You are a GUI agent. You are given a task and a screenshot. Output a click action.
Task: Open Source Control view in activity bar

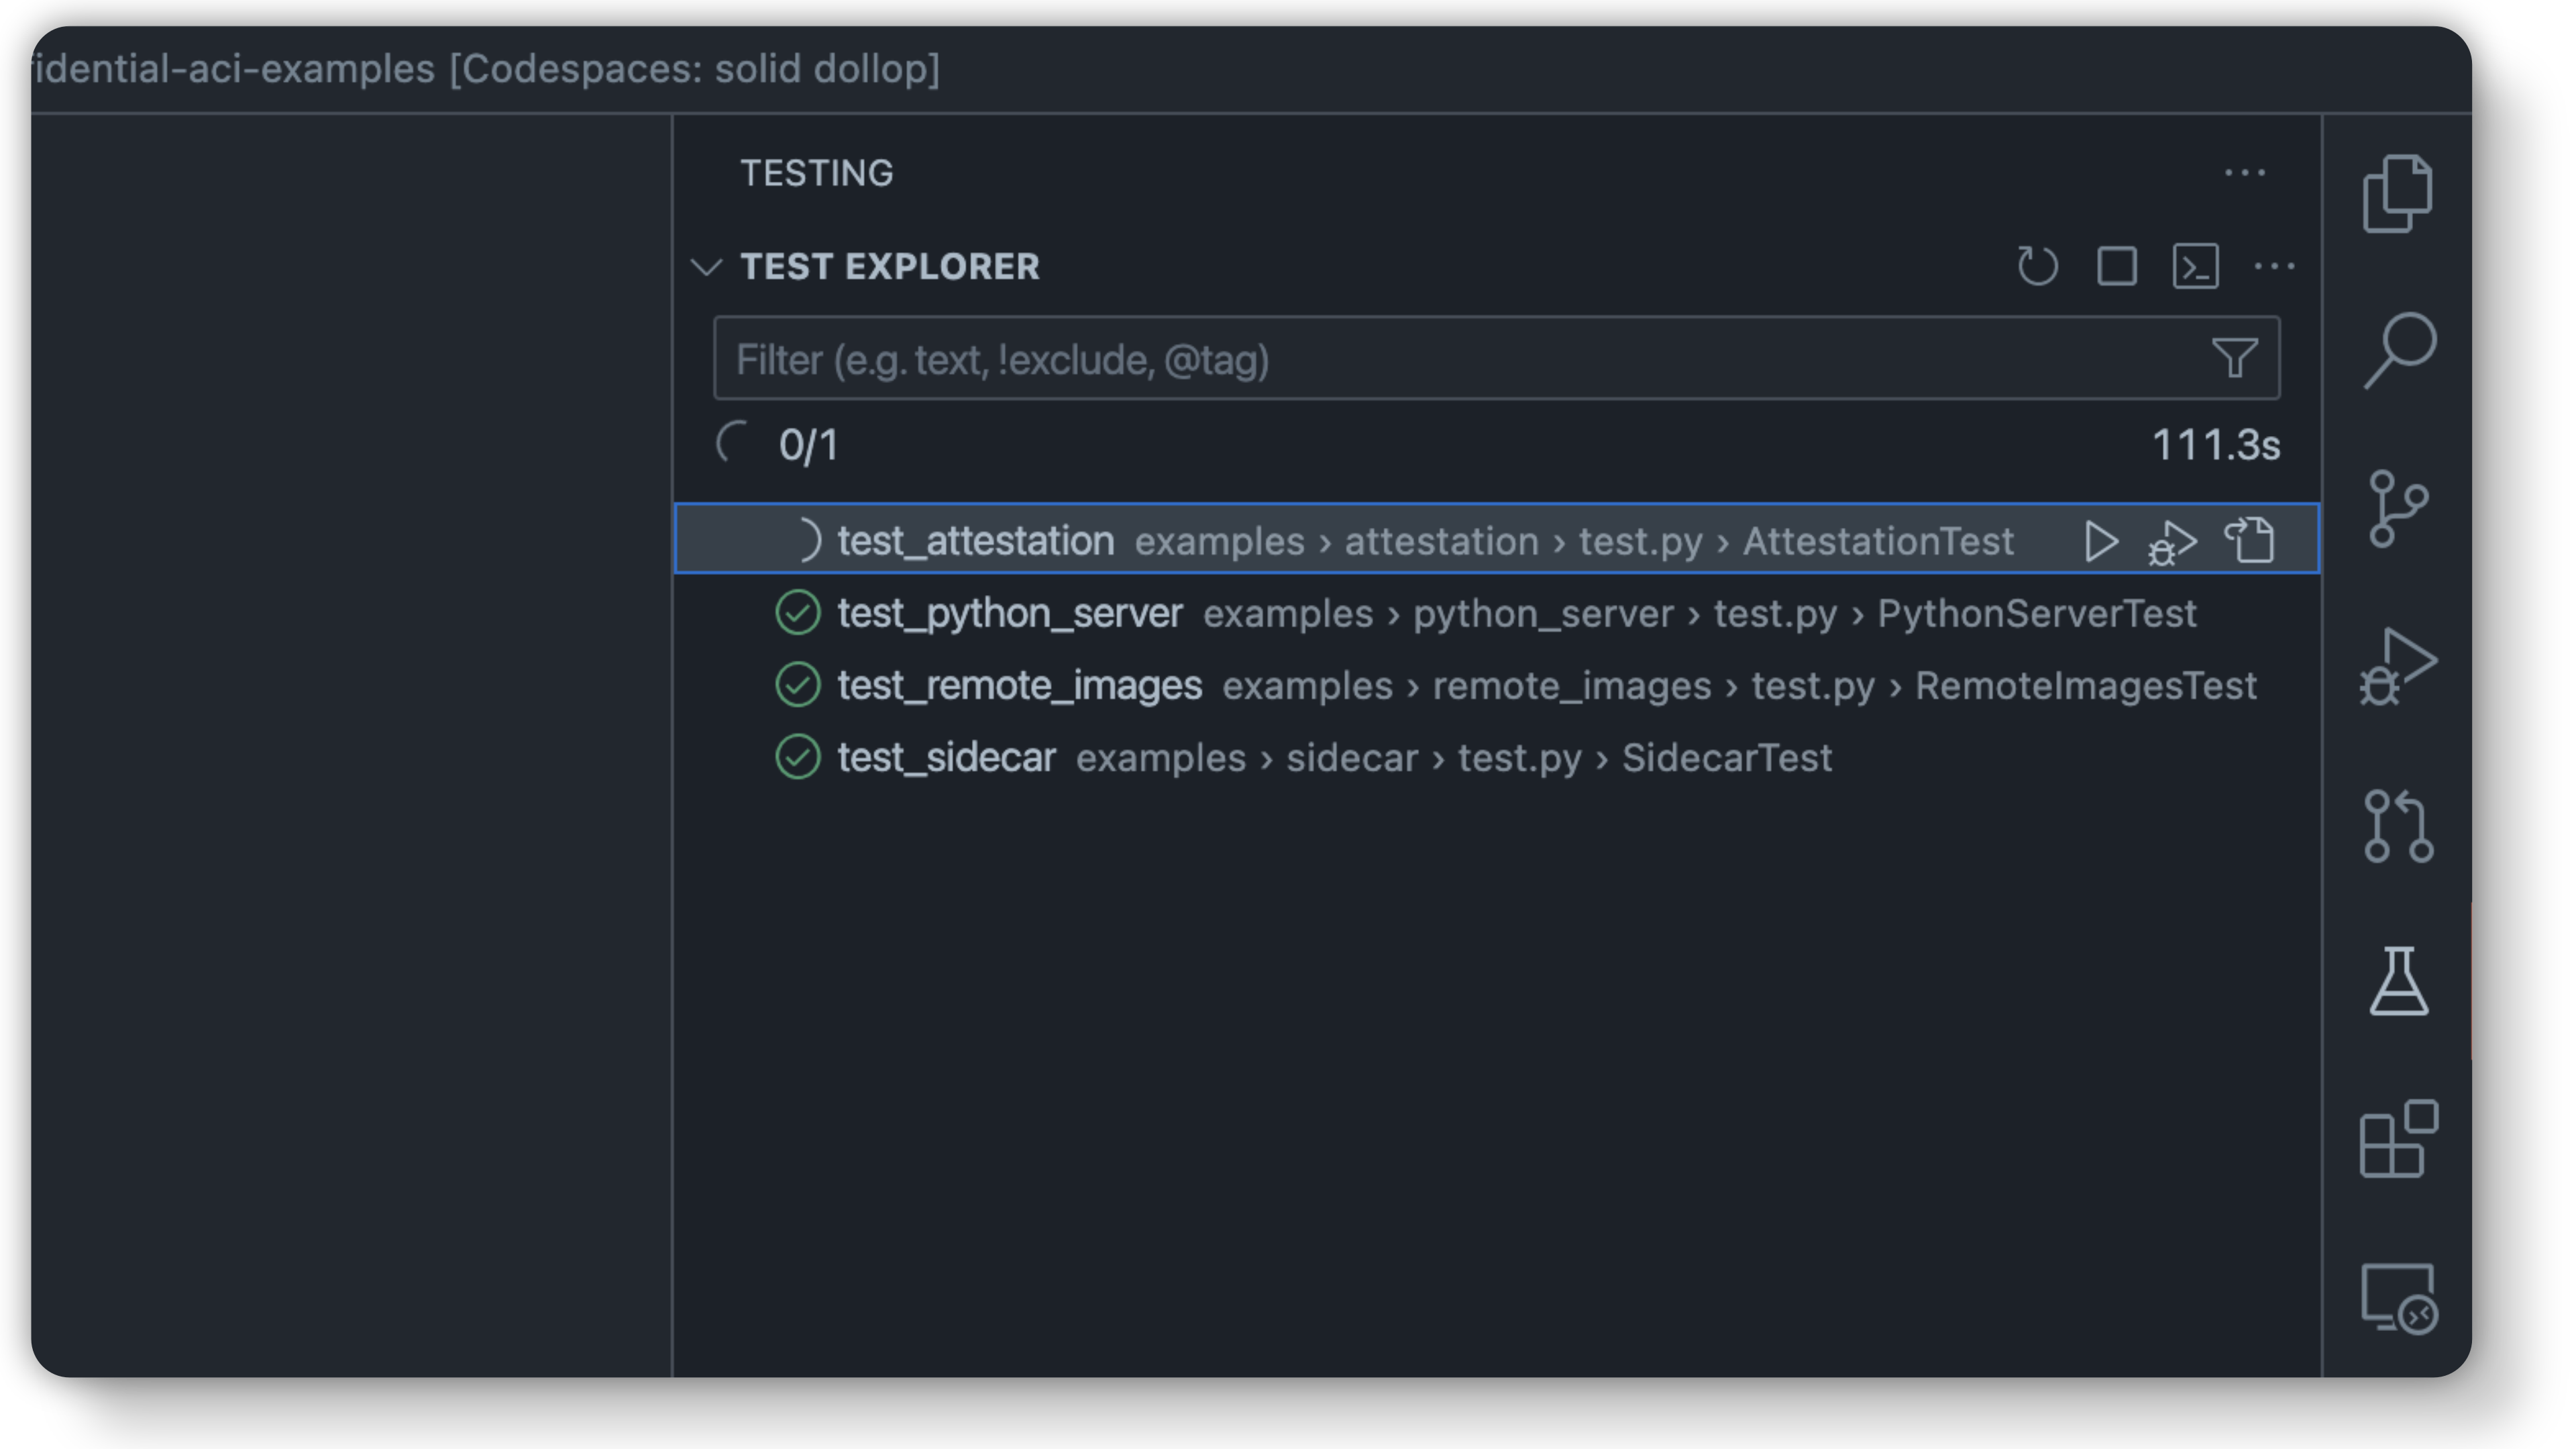pyautogui.click(x=2397, y=509)
